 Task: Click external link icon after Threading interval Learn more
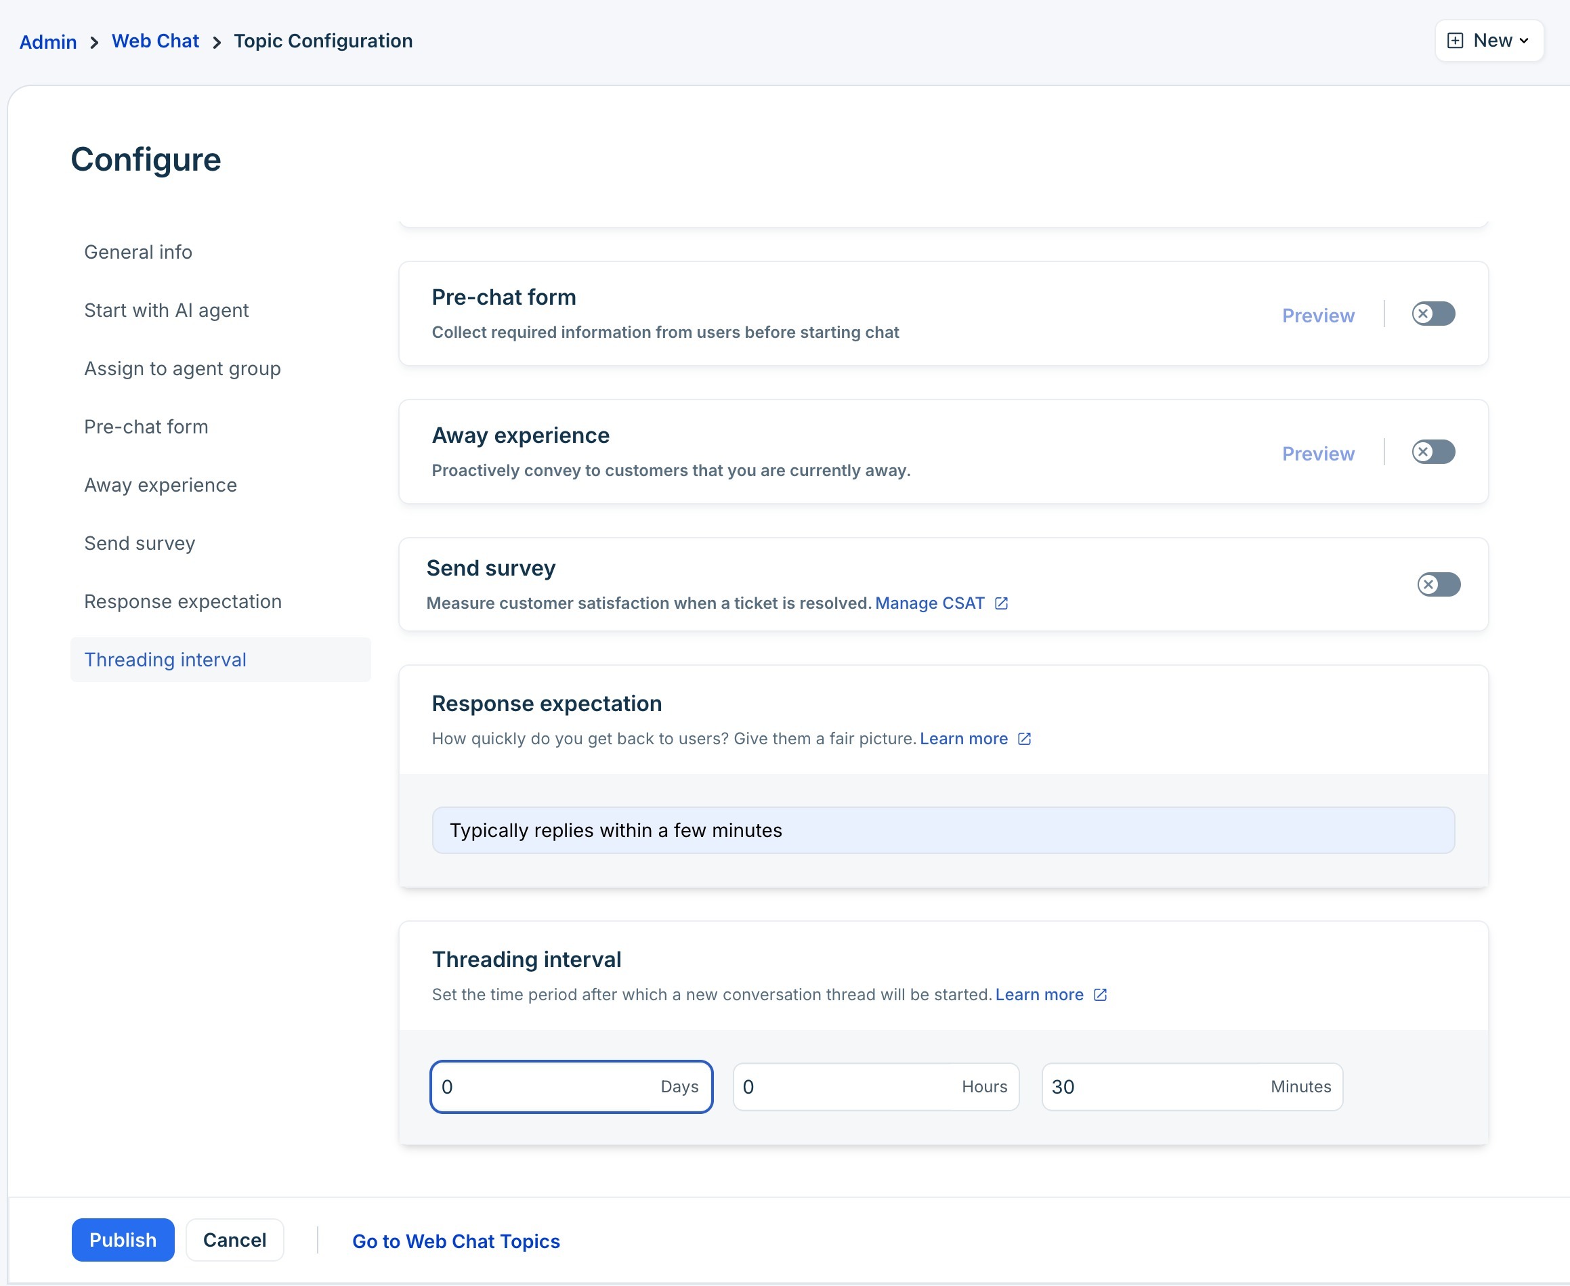[1100, 995]
